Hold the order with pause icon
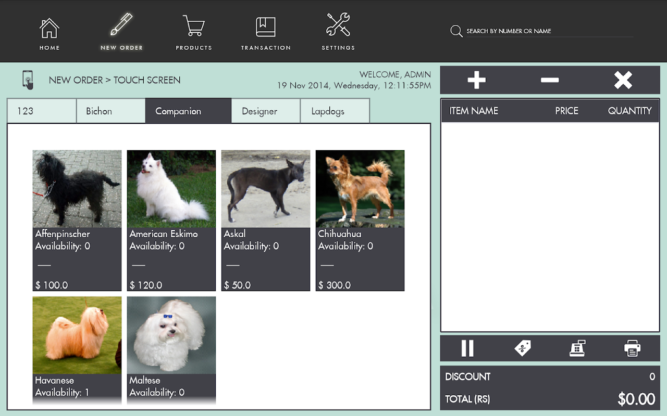Image resolution: width=667 pixels, height=416 pixels. (x=467, y=348)
